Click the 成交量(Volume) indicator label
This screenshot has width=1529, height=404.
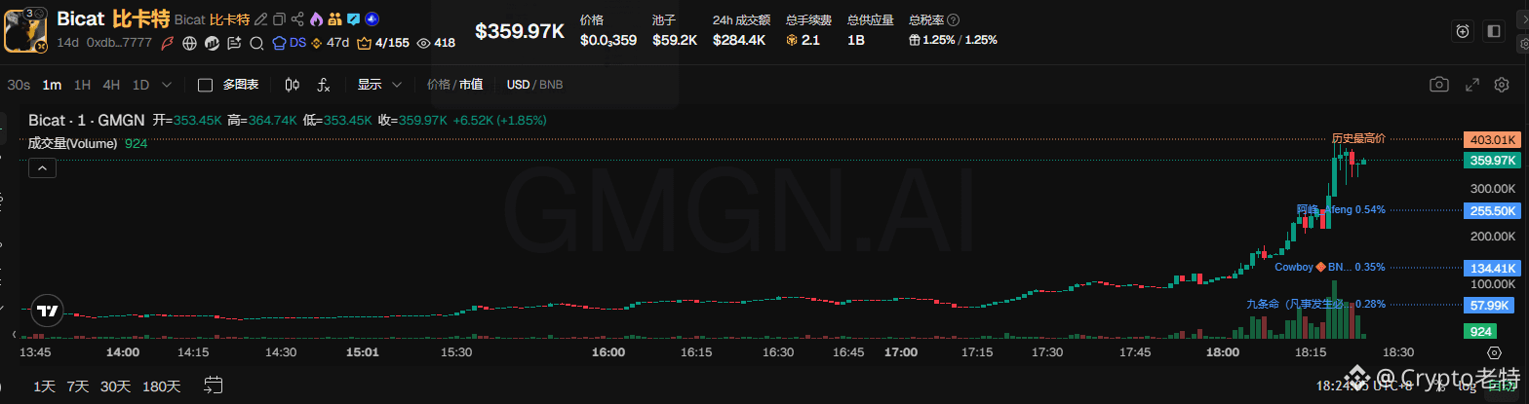click(x=73, y=143)
